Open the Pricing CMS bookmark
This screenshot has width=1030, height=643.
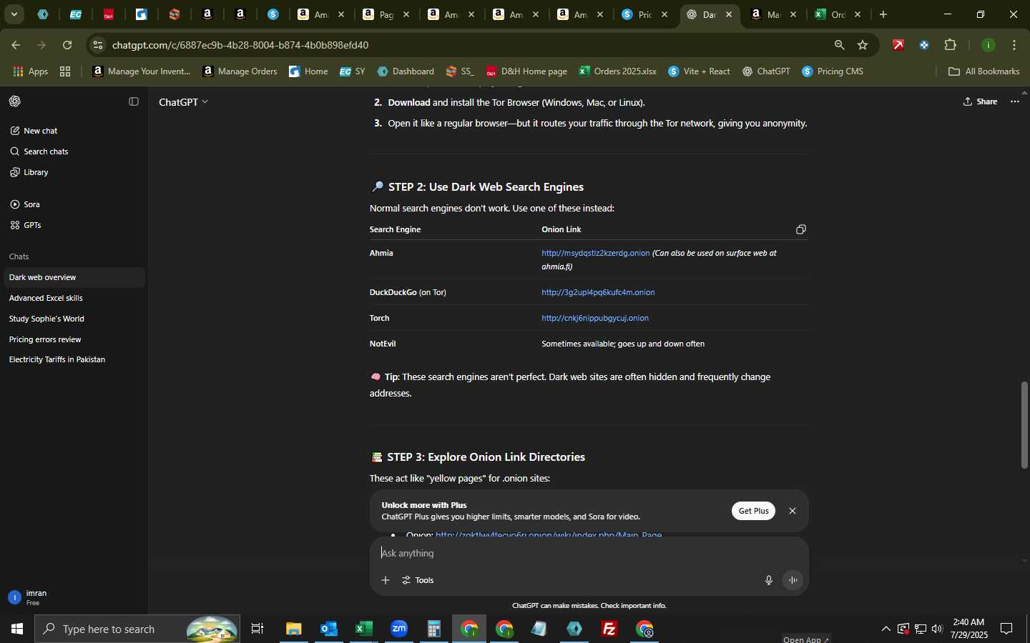tap(833, 71)
